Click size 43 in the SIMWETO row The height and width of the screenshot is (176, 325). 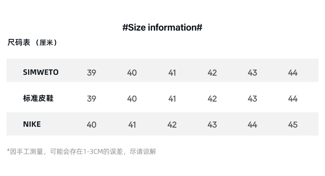[252, 73]
